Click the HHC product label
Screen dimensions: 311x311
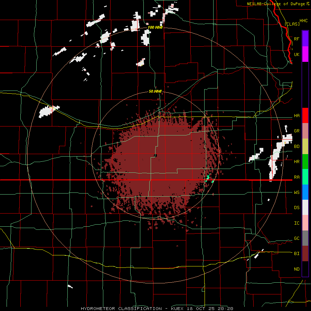tap(303, 21)
